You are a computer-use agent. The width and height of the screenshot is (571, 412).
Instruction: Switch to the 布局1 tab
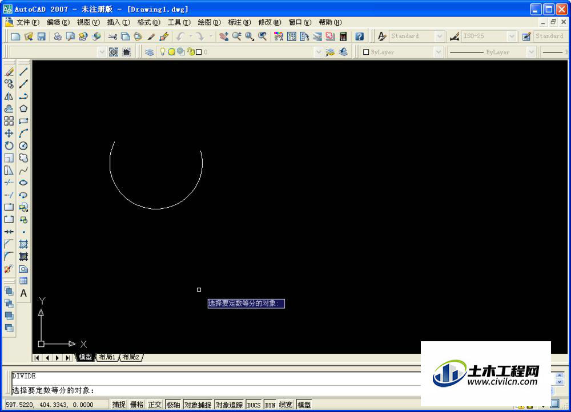pos(107,357)
